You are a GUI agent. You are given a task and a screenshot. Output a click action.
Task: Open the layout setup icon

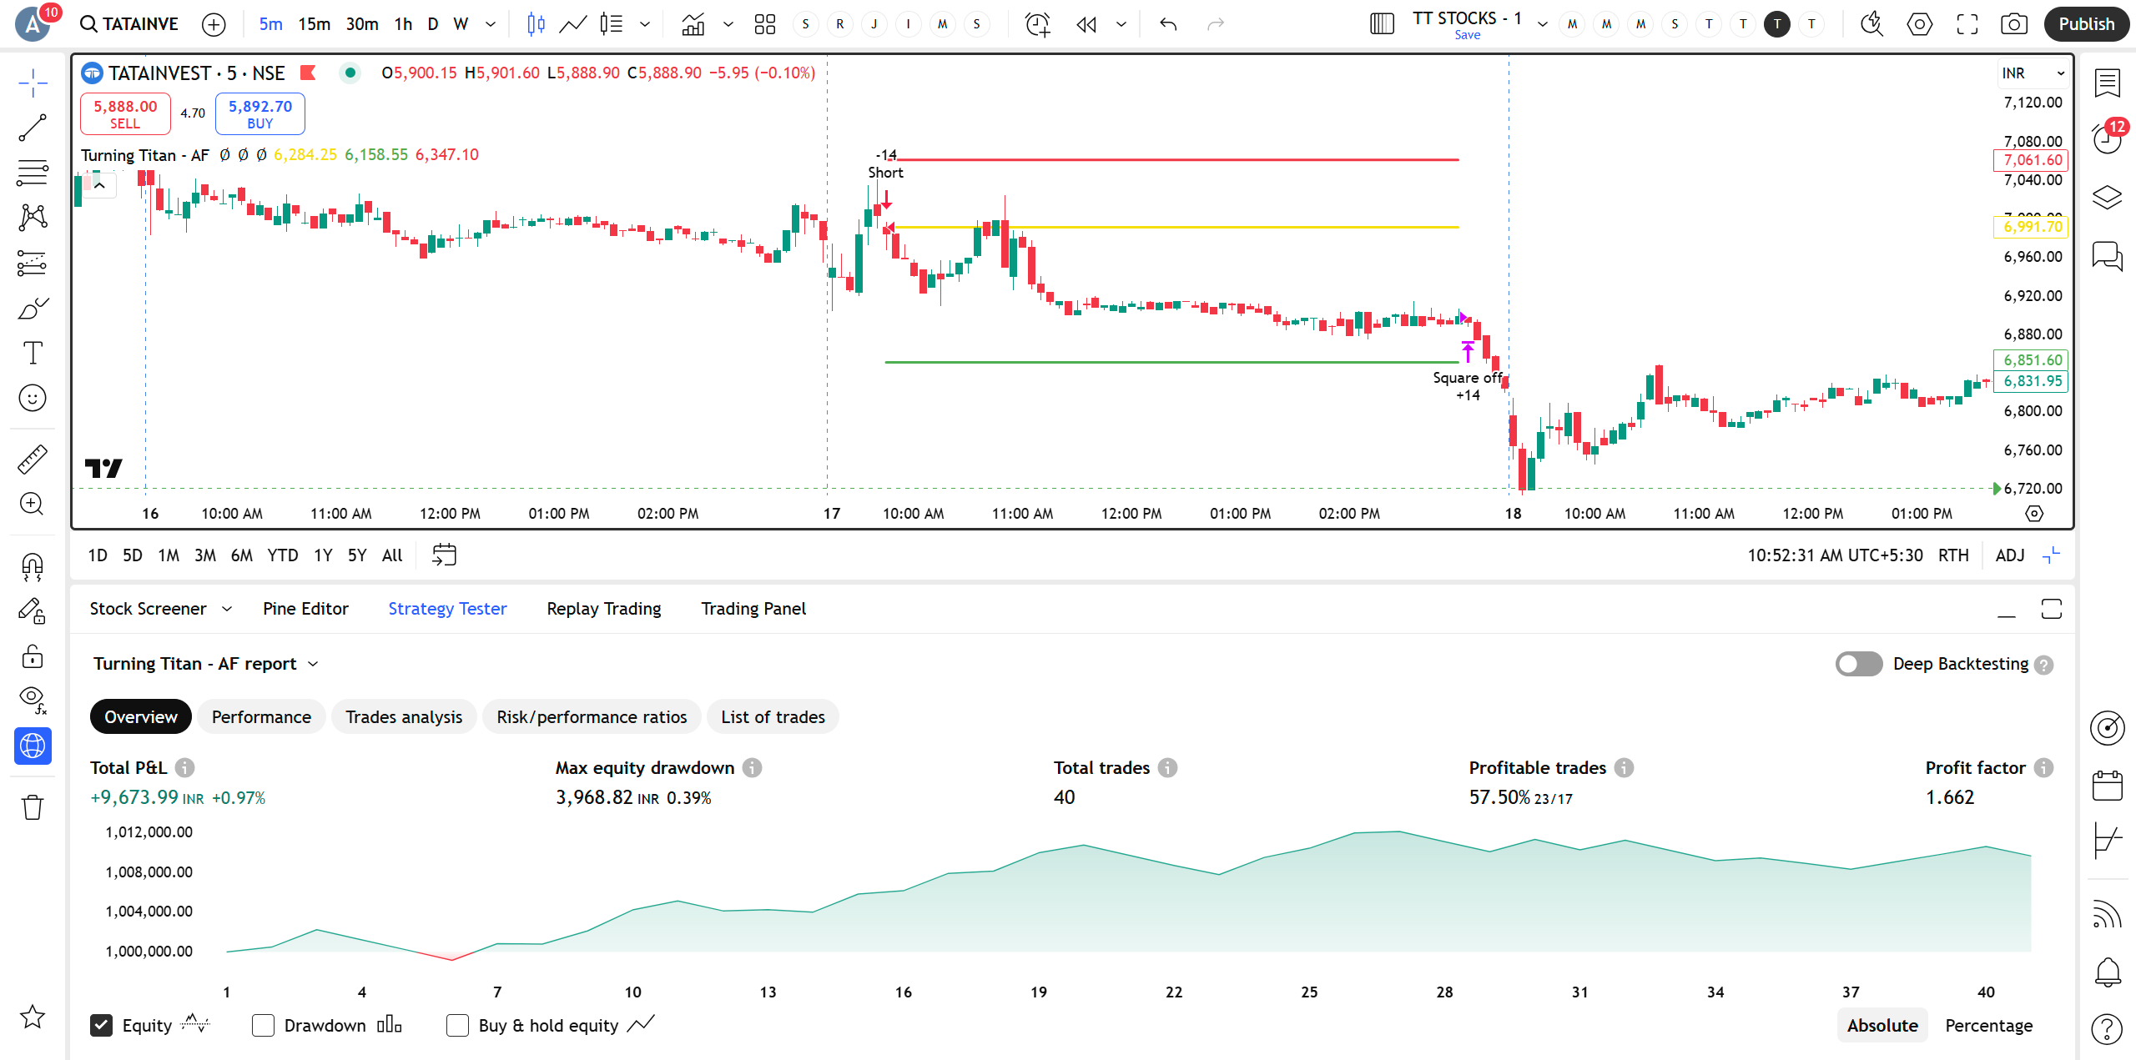coord(1382,24)
